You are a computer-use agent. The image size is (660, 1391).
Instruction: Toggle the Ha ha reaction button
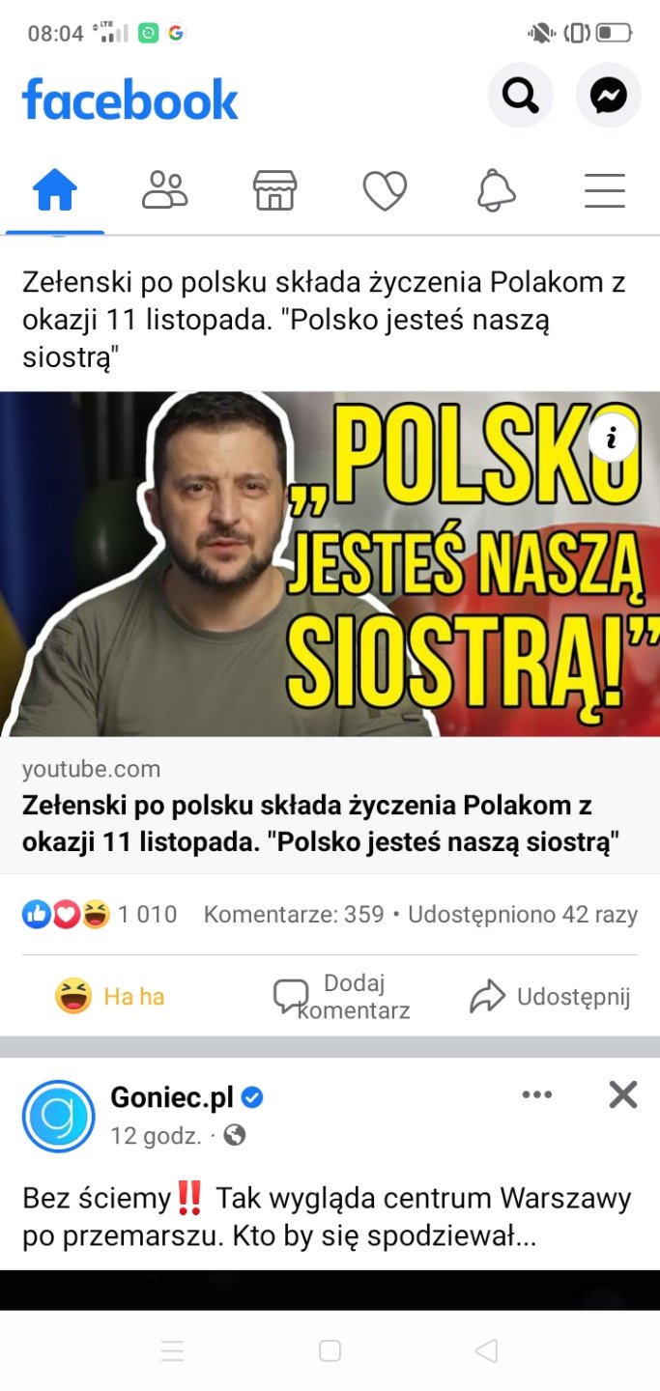click(109, 996)
